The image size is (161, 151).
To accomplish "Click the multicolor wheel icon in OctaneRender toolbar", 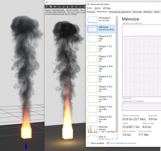I will point(85,6).
